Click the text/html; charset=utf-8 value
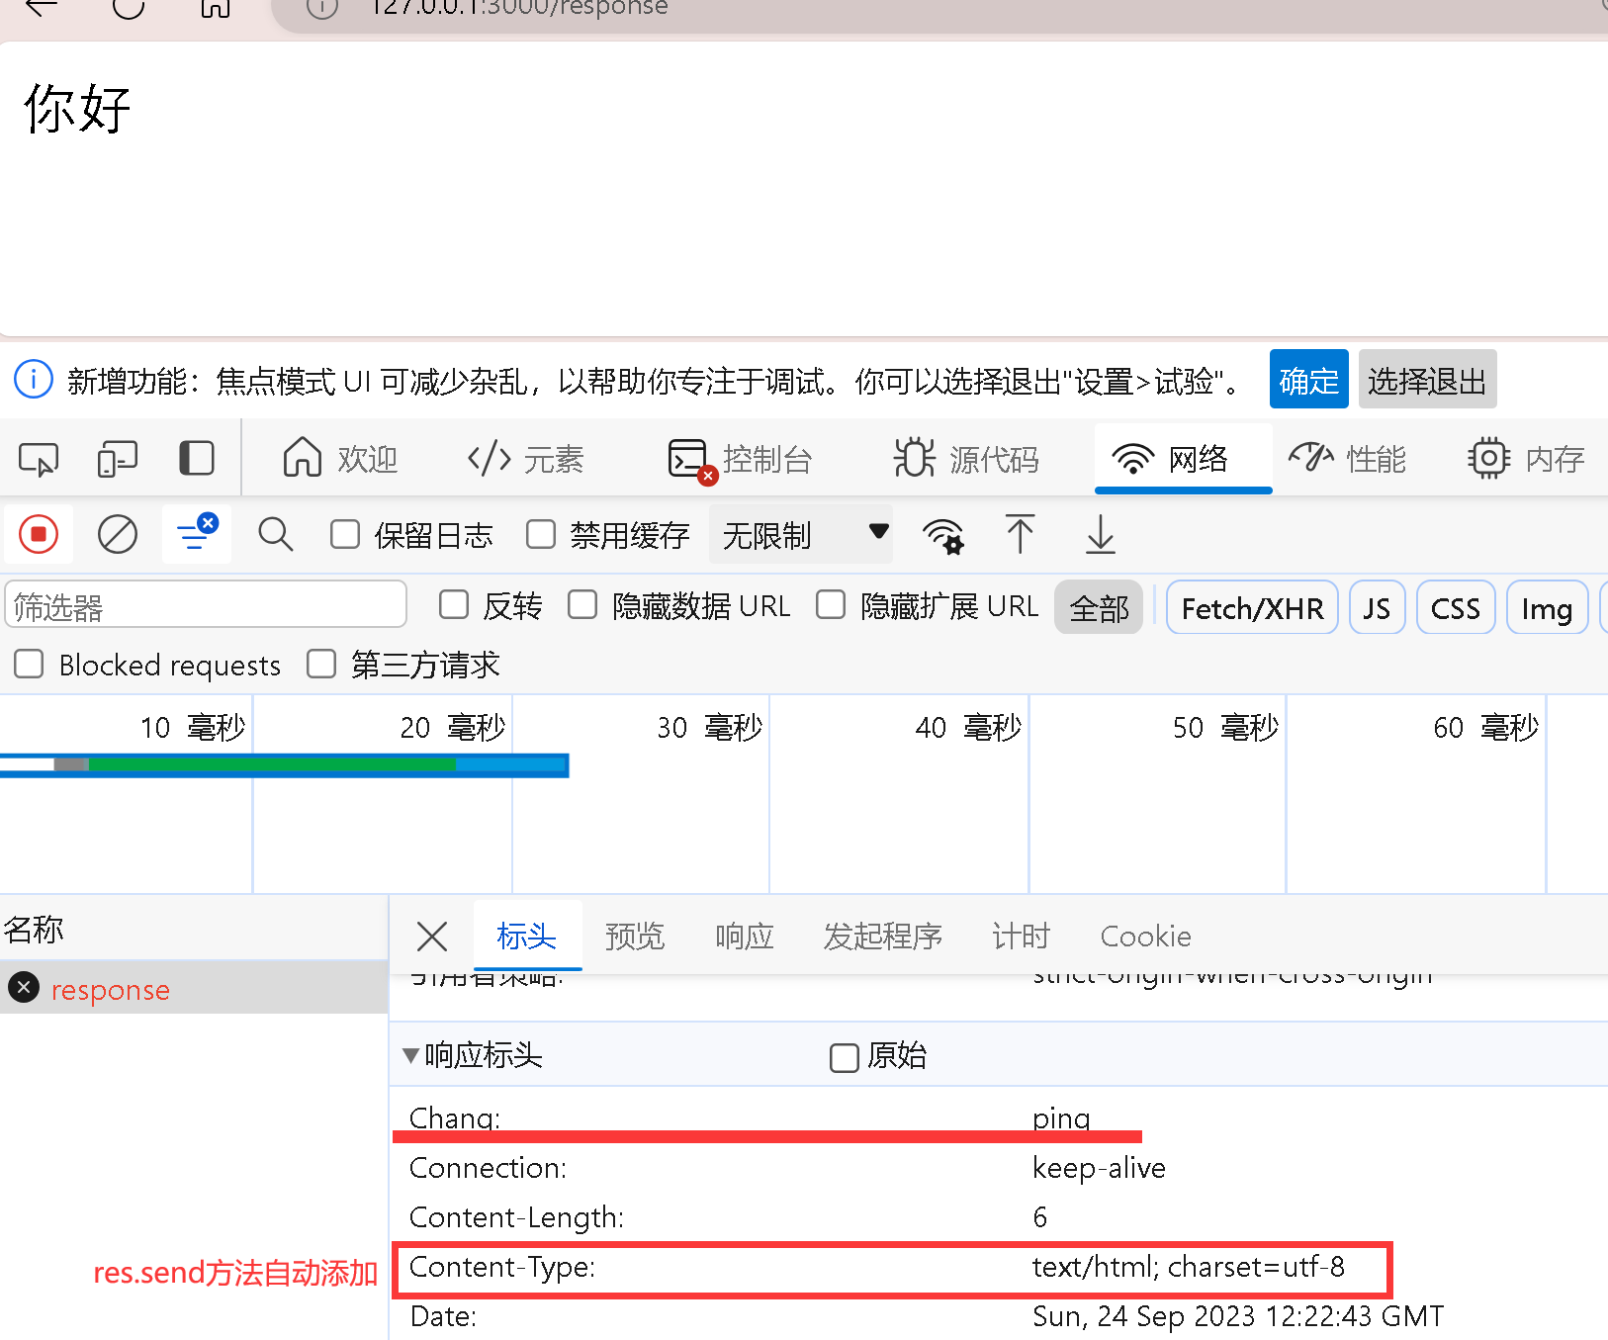The width and height of the screenshot is (1608, 1340). coord(1188,1267)
